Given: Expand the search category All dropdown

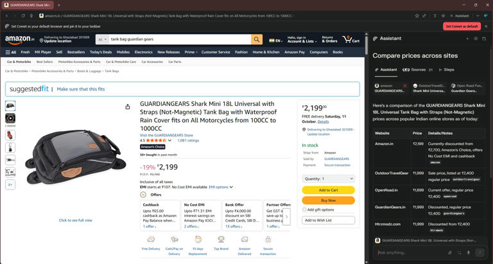Looking at the screenshot, I should click(x=101, y=39).
